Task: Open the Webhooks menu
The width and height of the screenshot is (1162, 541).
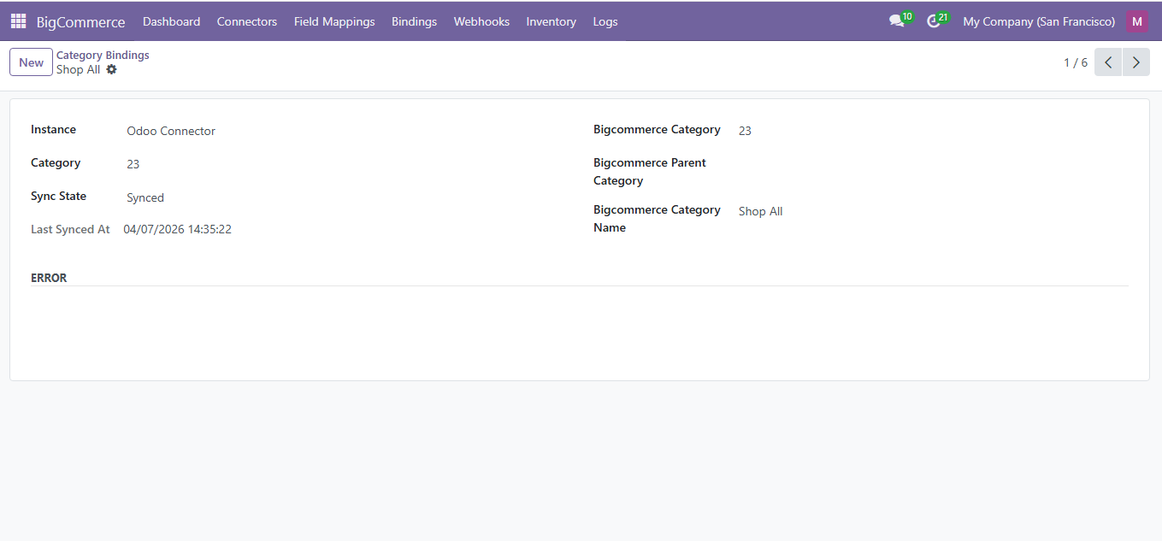Action: [x=481, y=21]
